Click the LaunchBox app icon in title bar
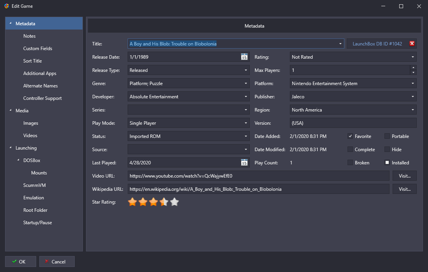Viewport: 428px width, 272px height. 7,6
